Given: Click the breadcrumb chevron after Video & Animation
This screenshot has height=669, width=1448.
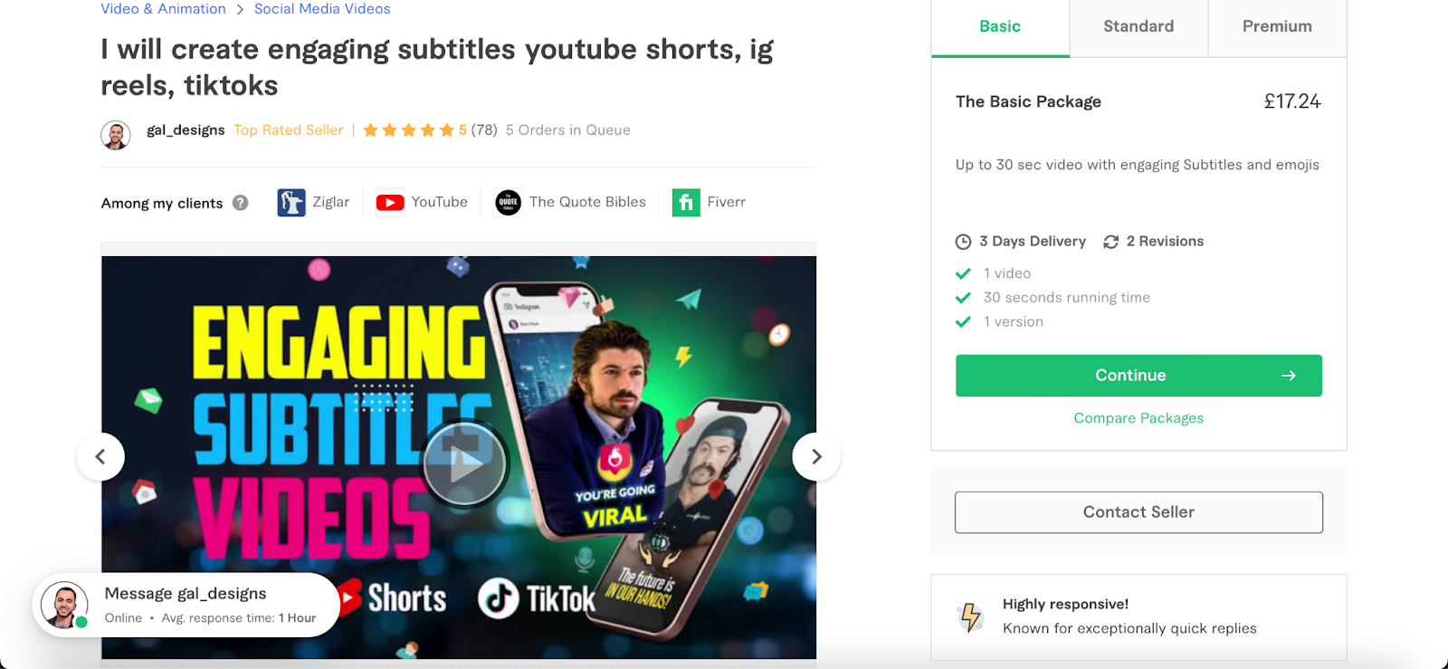Looking at the screenshot, I should pos(240,9).
